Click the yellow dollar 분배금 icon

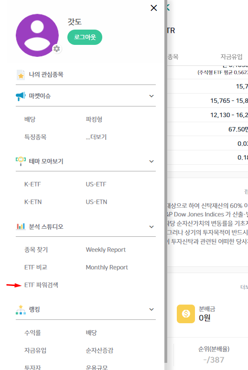click(186, 314)
